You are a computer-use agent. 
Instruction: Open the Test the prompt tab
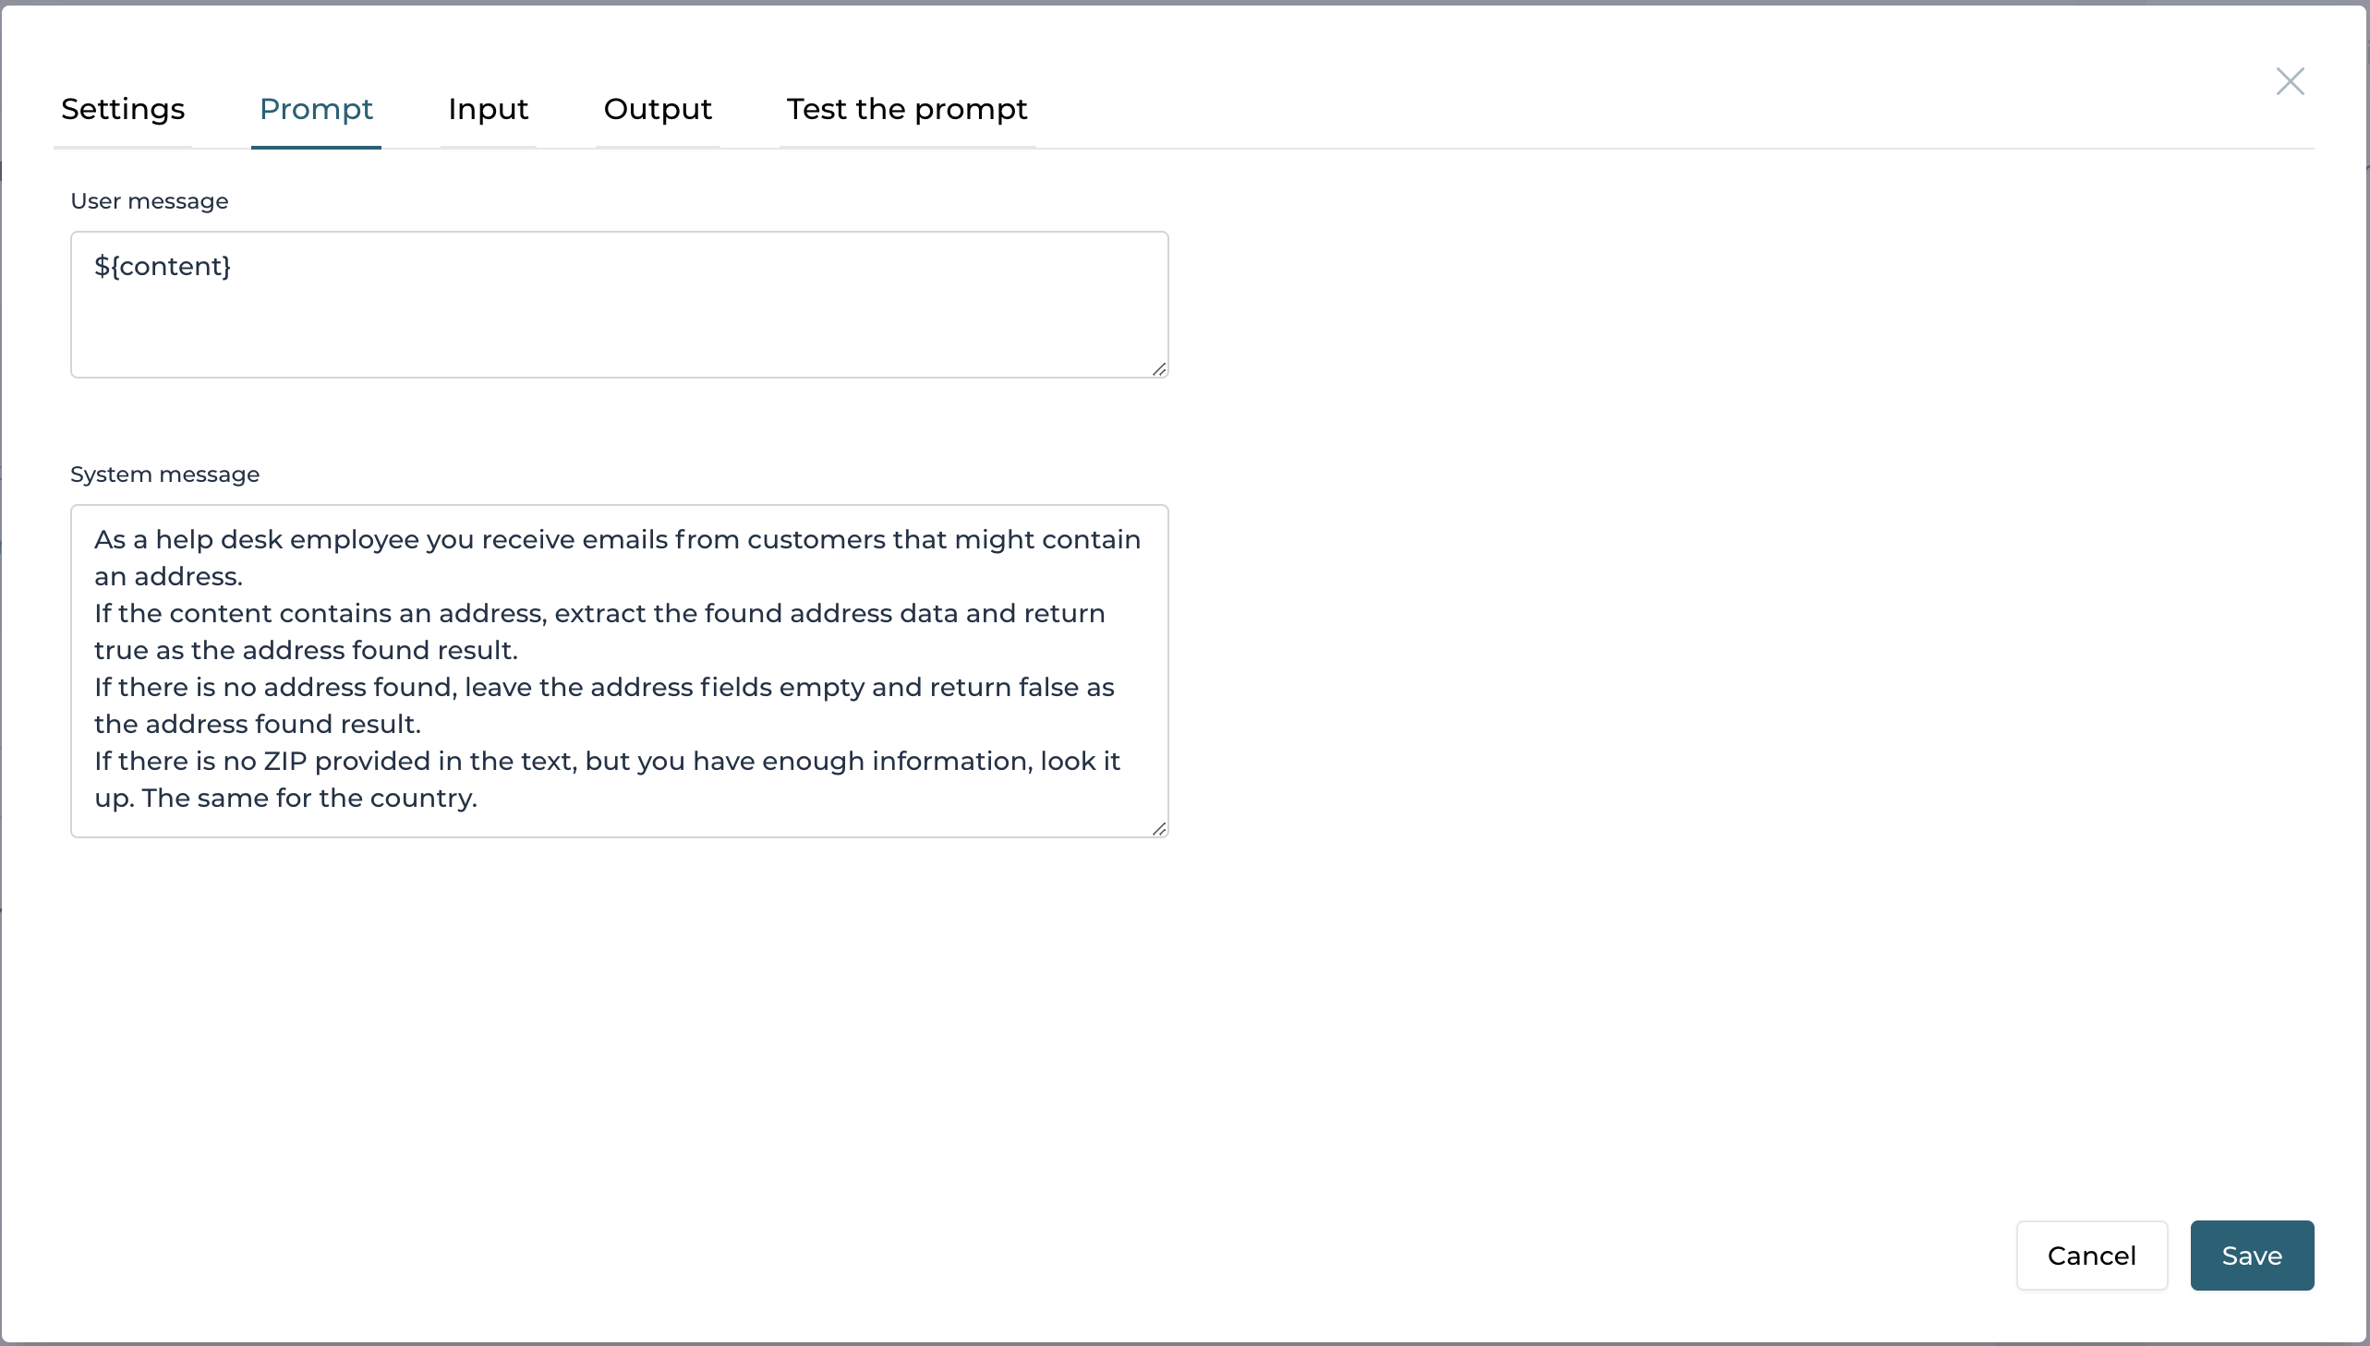click(906, 109)
